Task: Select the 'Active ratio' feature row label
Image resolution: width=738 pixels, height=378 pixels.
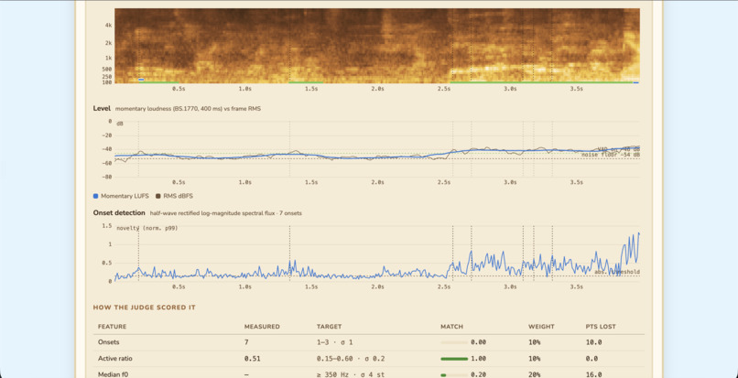Action: pos(114,359)
